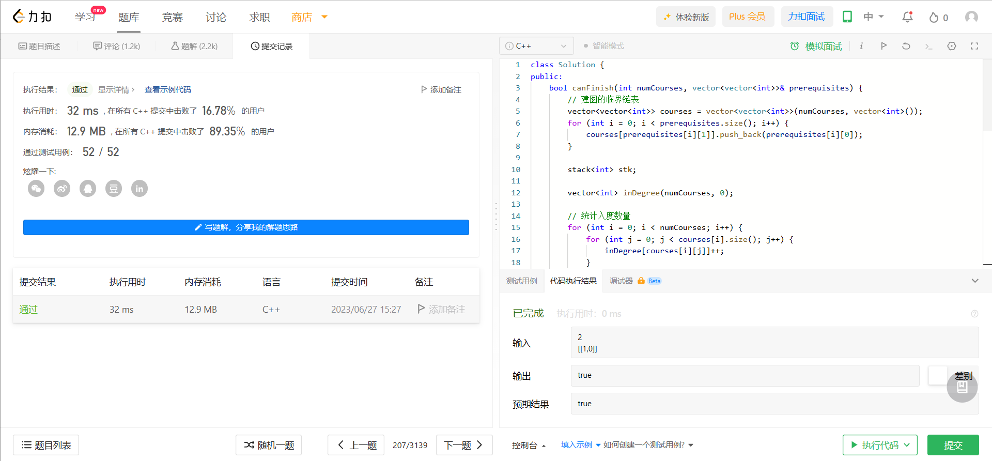992x461 pixels.
Task: Select 代码执行结果 tab
Action: coord(573,281)
